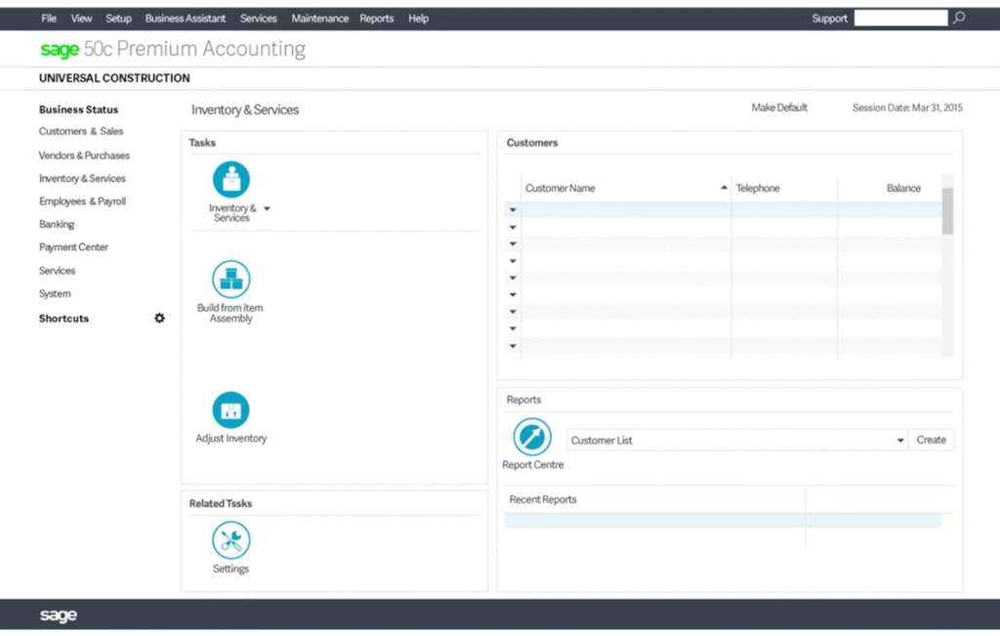Open the Inventory & Services task icon
Image resolution: width=1000 pixels, height=636 pixels.
[230, 179]
